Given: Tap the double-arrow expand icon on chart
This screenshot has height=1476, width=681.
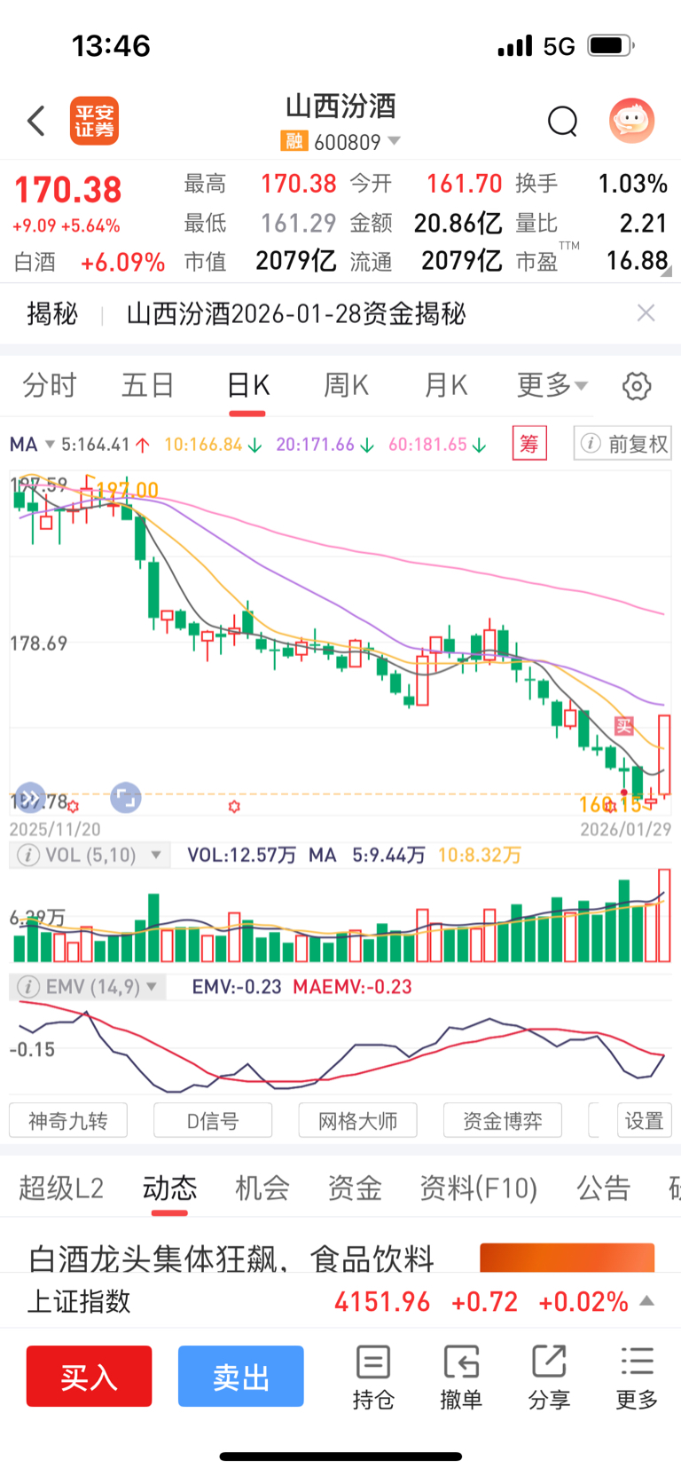Looking at the screenshot, I should pos(30,798).
